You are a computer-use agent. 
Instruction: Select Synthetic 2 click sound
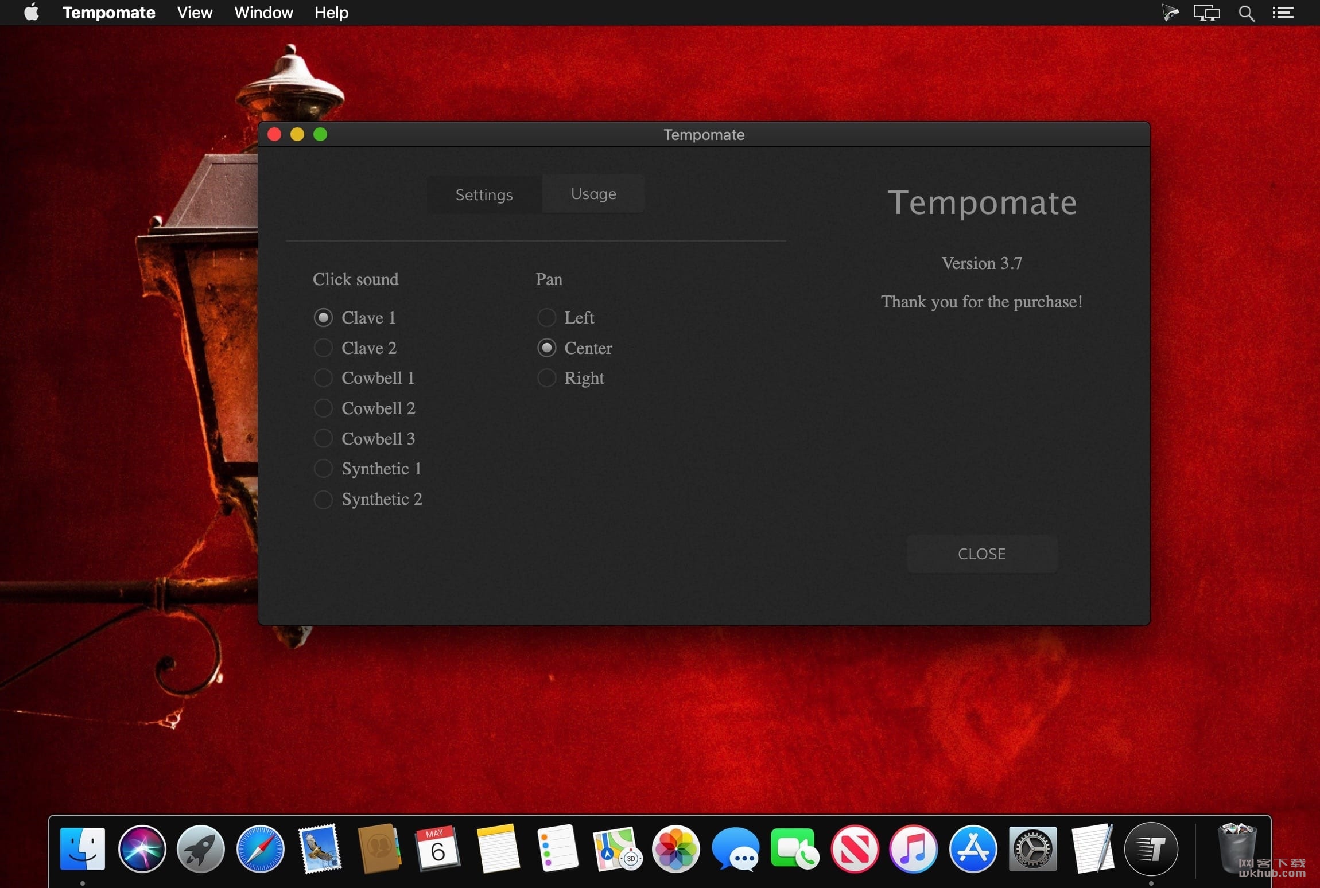click(x=368, y=499)
